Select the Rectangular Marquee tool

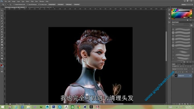click(2, 13)
